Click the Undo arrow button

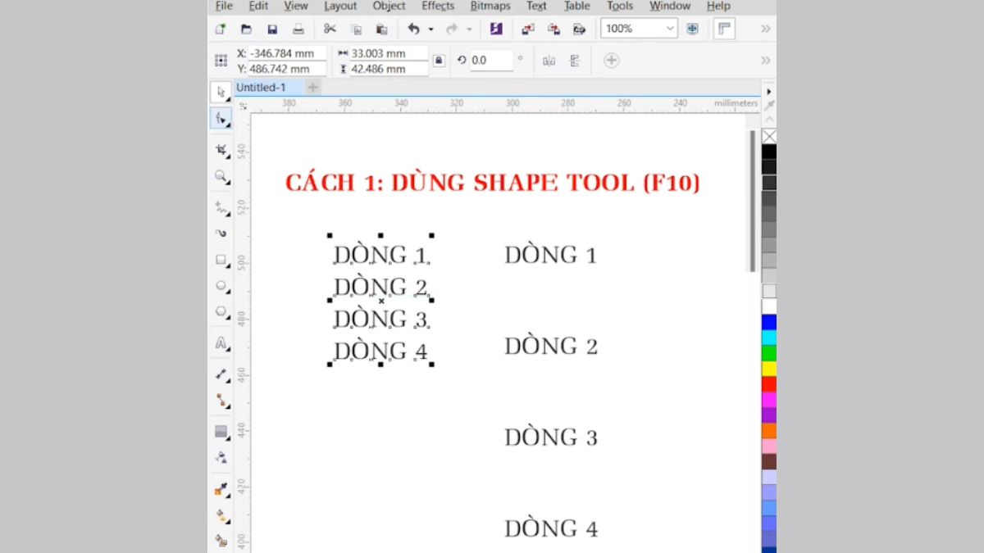[413, 29]
